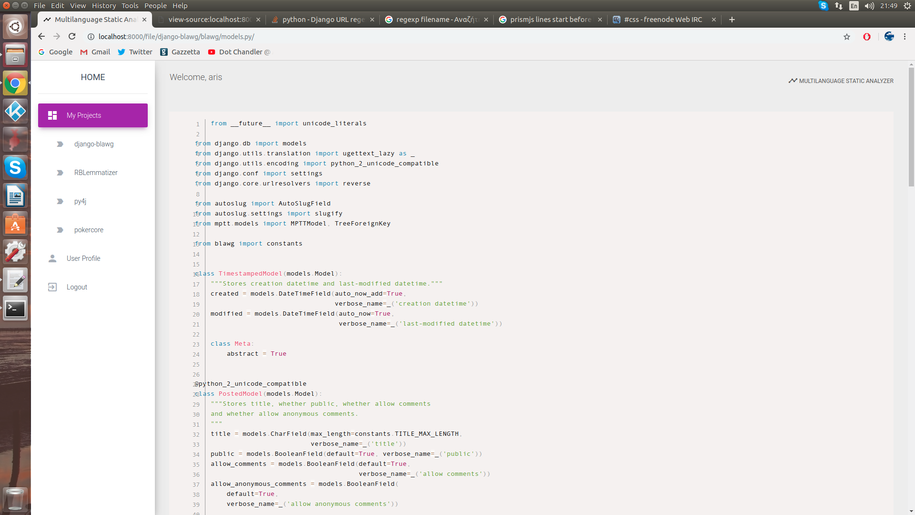Open the pokercore project
This screenshot has height=515, width=915.
(x=89, y=230)
